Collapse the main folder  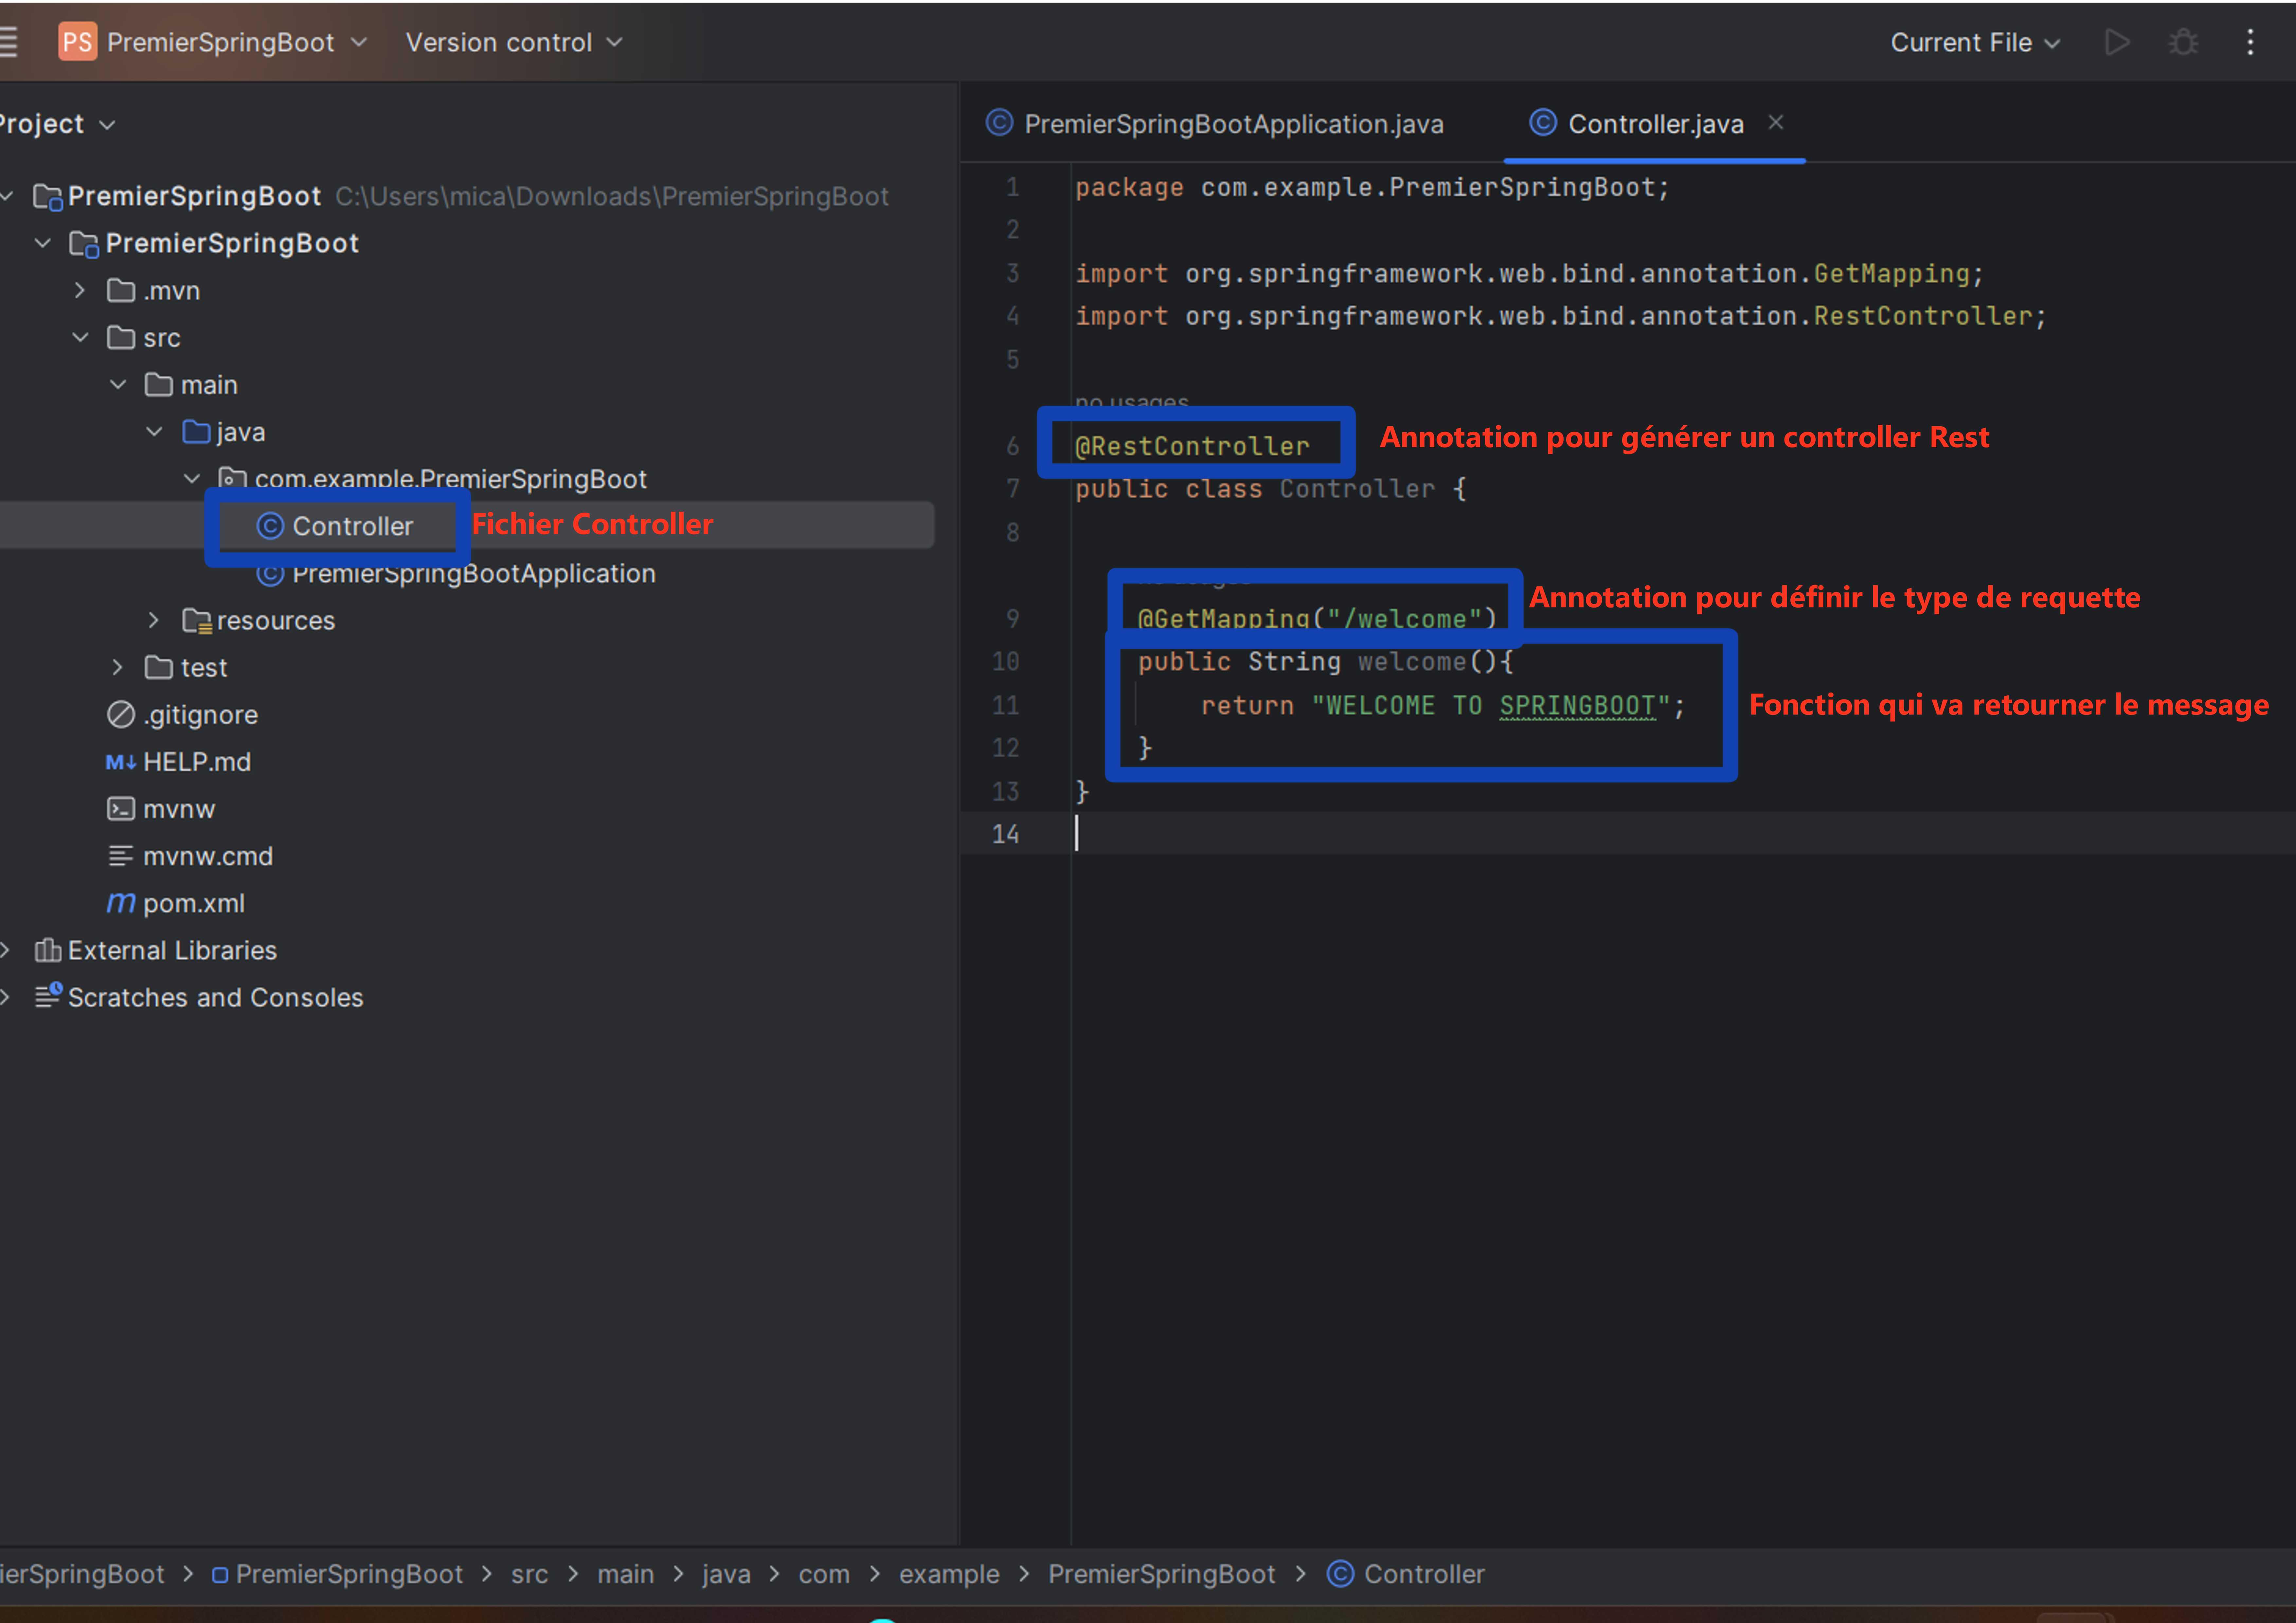click(x=118, y=385)
